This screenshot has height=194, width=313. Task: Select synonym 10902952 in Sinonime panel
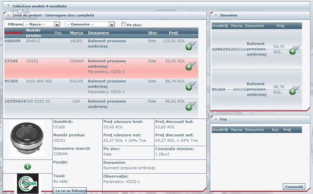[x=222, y=49]
